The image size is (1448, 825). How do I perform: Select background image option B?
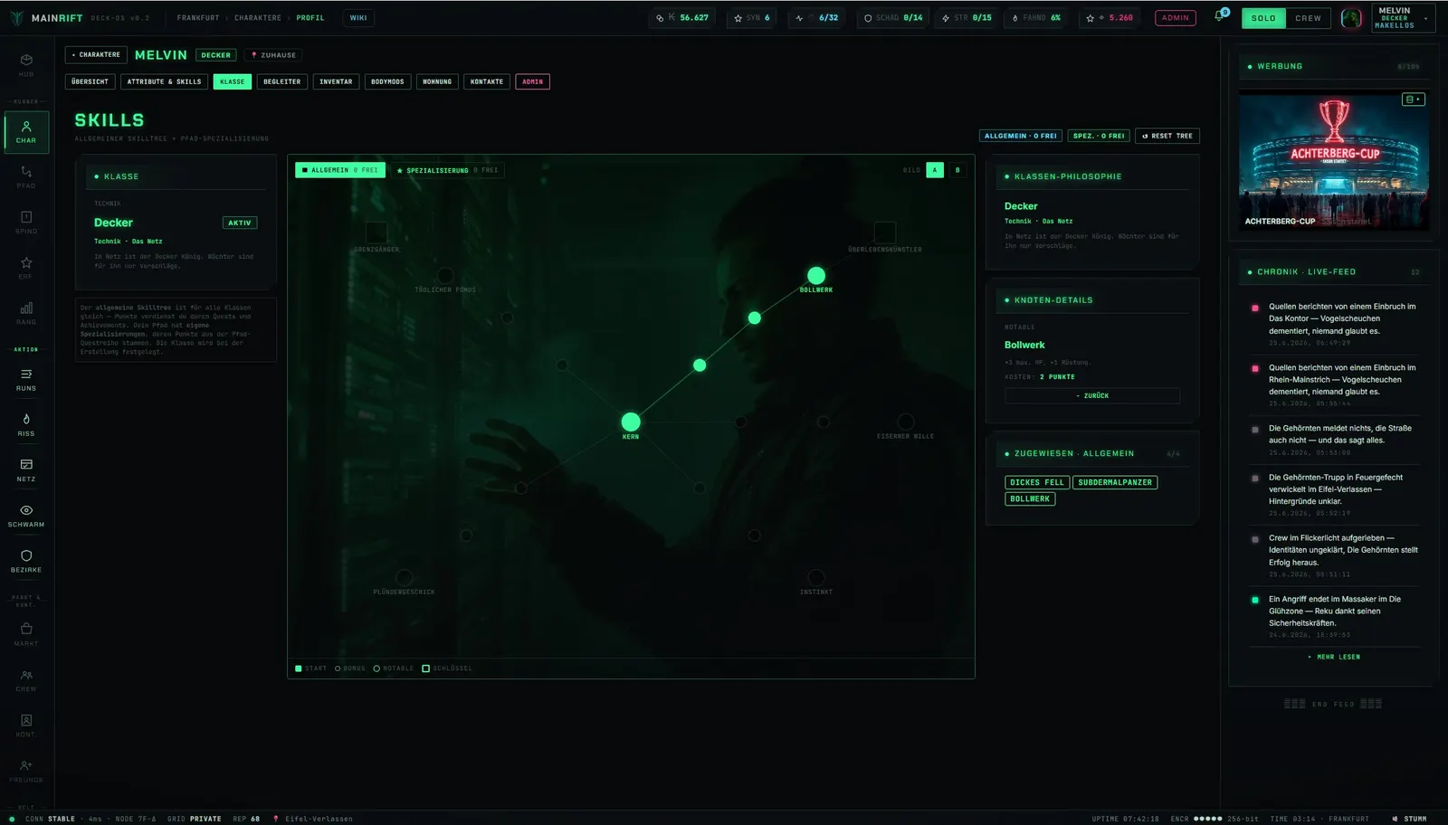pyautogui.click(x=957, y=170)
